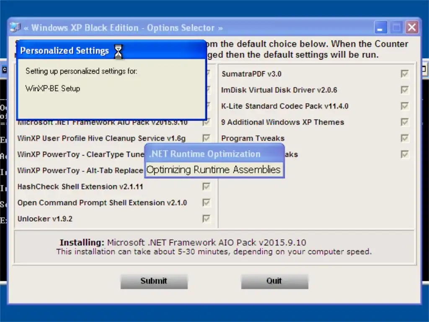The width and height of the screenshot is (429, 322).
Task: Select the SumatraPDF v3.0 label
Action: click(x=251, y=74)
